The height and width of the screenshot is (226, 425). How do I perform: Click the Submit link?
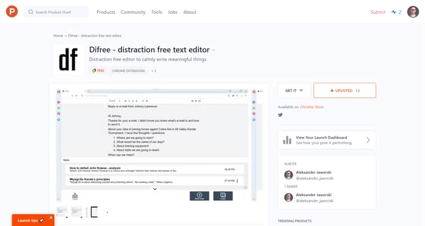[x=378, y=12]
